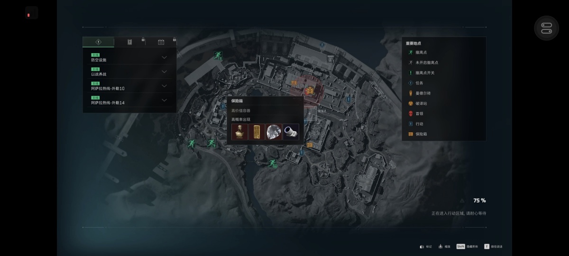Expand the 防空设施 mission entry
The width and height of the screenshot is (569, 256).
pyautogui.click(x=128, y=58)
